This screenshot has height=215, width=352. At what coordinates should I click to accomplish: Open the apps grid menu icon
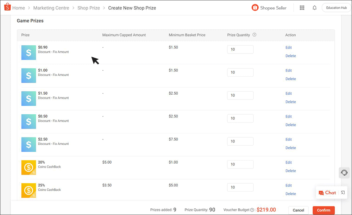[302, 7]
